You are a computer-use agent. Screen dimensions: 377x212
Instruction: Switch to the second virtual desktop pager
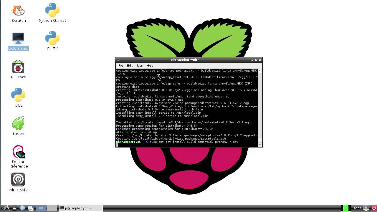click(x=52, y=208)
